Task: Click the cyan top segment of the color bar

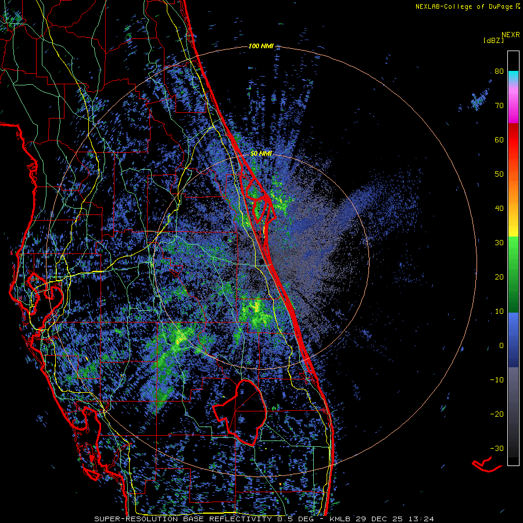Action: [x=513, y=76]
